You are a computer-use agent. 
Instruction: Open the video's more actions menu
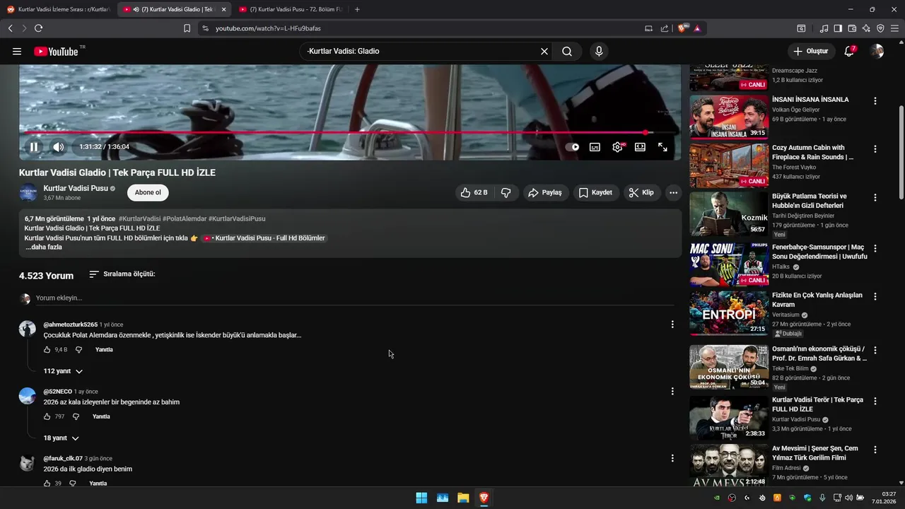click(x=673, y=192)
